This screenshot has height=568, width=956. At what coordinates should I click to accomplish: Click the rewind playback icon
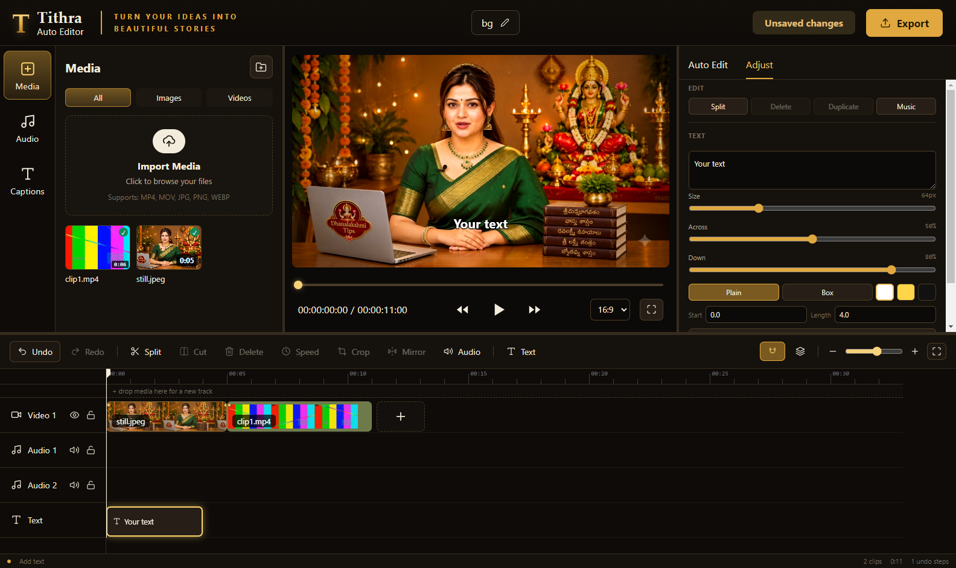tap(462, 310)
